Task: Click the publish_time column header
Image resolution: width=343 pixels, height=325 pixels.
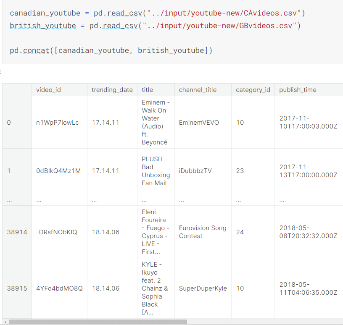Action: click(x=298, y=90)
